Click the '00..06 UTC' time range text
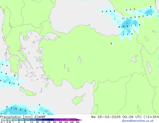This screenshot has height=123, width=159. (132, 117)
